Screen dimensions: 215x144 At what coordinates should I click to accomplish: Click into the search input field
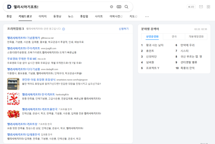pyautogui.click(x=60, y=7)
